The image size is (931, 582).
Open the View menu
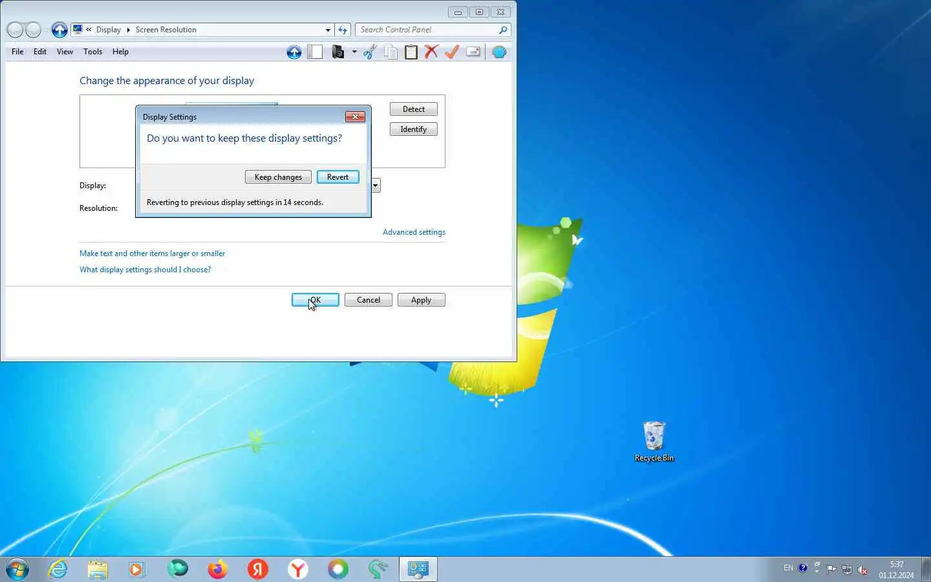tap(65, 52)
